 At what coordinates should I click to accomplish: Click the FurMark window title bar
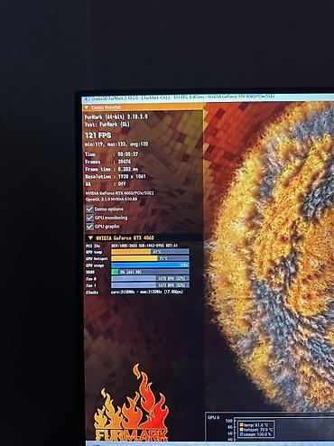coord(208,98)
